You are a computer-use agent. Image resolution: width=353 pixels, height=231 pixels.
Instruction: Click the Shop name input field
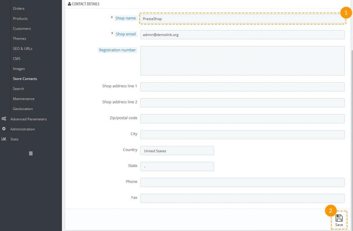pos(242,19)
